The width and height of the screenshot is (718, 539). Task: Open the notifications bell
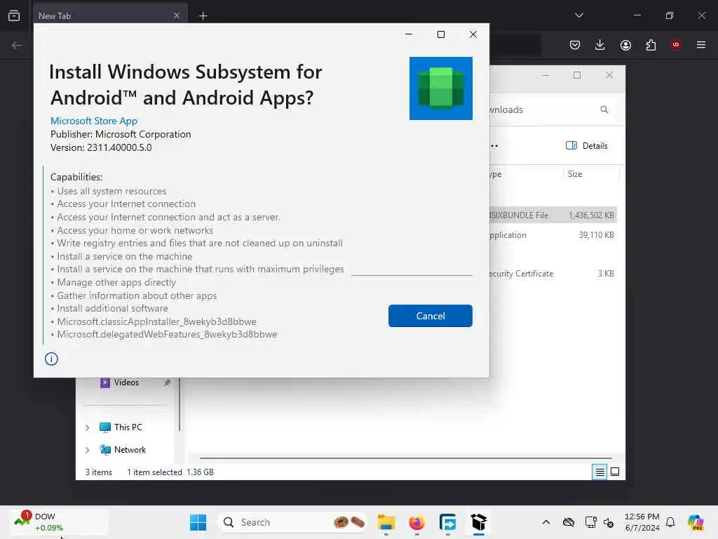coord(670,522)
